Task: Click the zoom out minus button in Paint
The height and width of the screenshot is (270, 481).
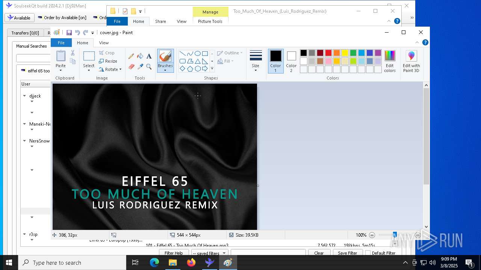Action: [x=372, y=235]
